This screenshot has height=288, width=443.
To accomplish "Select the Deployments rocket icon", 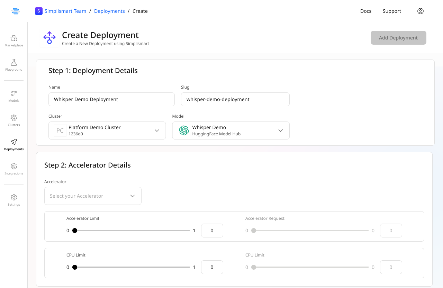I will [14, 142].
